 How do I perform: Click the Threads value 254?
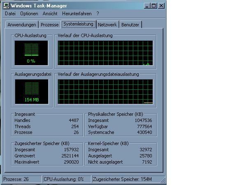click(75, 126)
